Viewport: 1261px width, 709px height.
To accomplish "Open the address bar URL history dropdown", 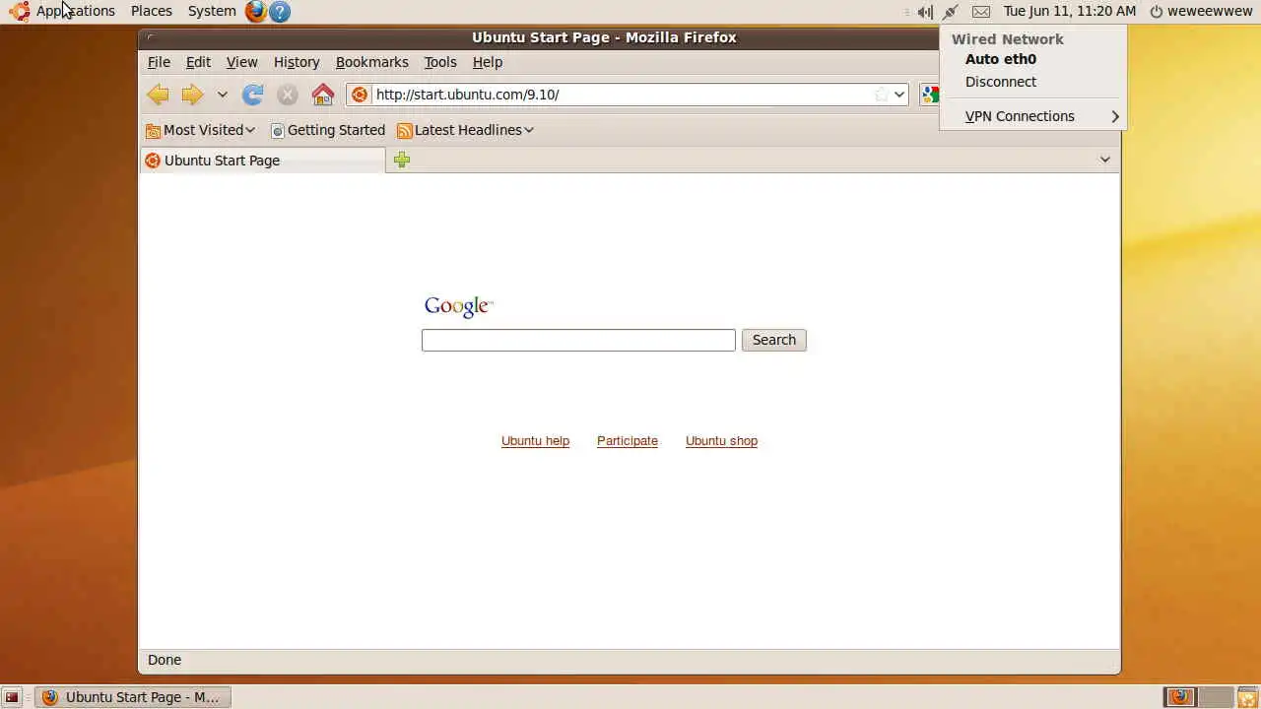I will pos(899,95).
